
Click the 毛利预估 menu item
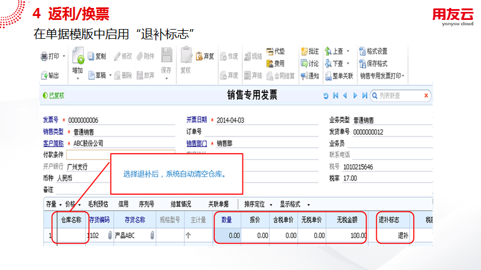tap(98, 204)
